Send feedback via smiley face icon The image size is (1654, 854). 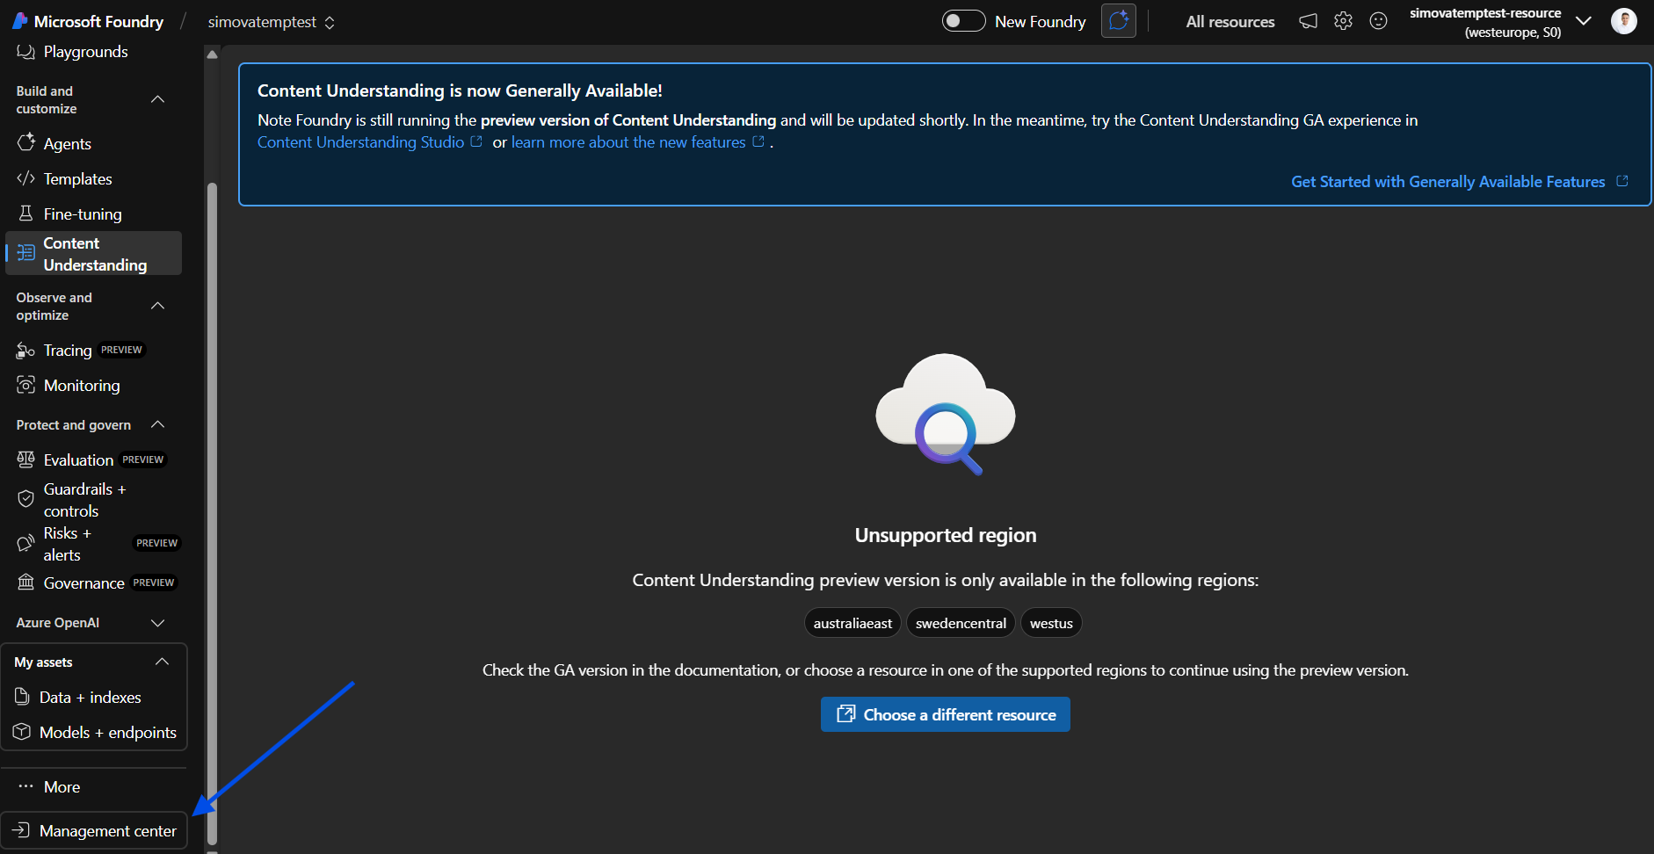tap(1379, 21)
